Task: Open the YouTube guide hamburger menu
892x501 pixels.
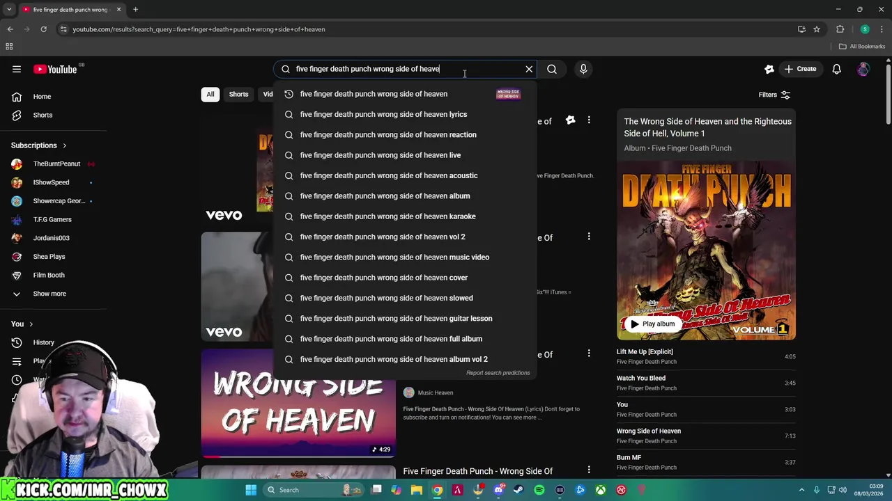Action: pos(17,69)
